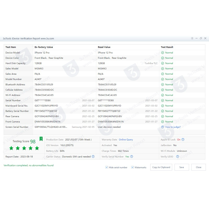Click help icon beside Verify Serial Number
Viewport: 209px width, 209px height.
(x=132, y=157)
